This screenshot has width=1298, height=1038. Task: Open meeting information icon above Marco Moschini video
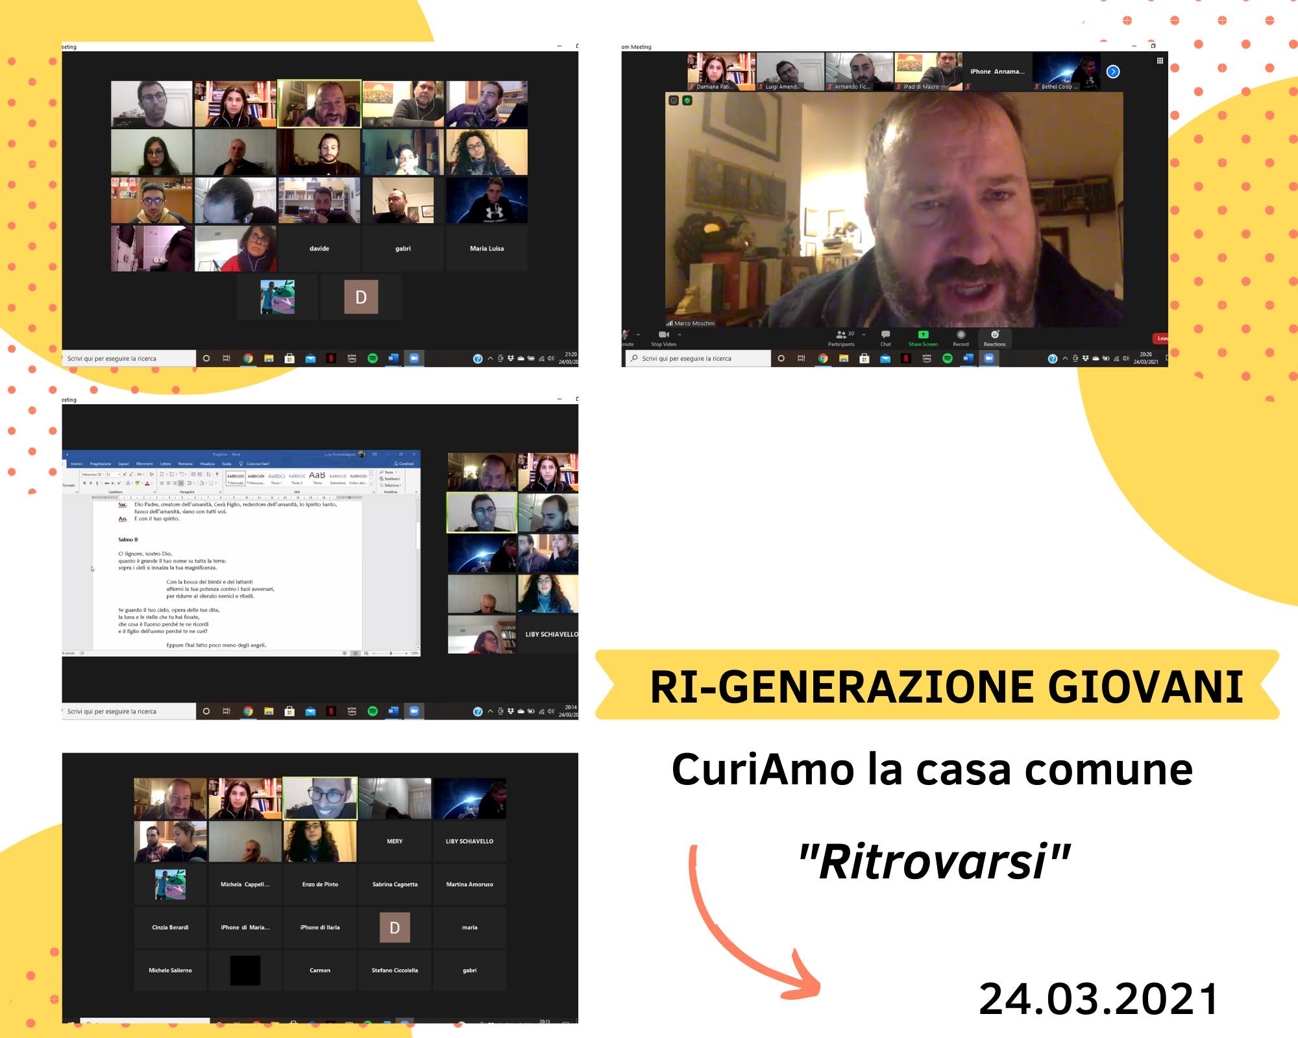pos(674,101)
